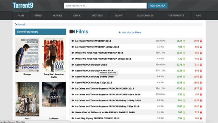Open the Stronger movie poster

27,55
